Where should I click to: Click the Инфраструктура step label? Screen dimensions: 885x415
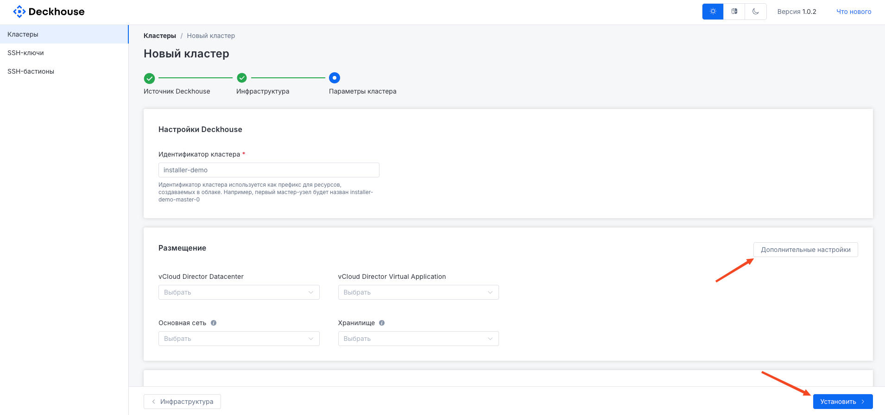tap(263, 91)
